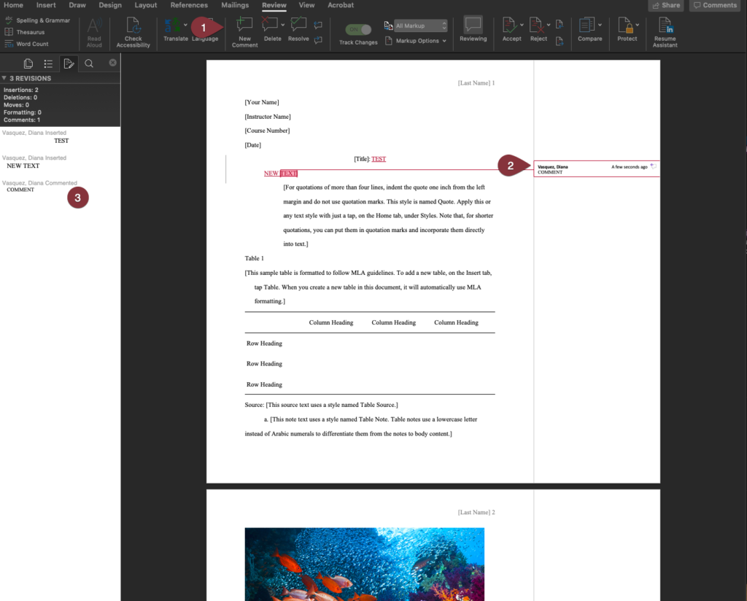Image resolution: width=747 pixels, height=601 pixels.
Task: Click the Share button
Action: (665, 5)
